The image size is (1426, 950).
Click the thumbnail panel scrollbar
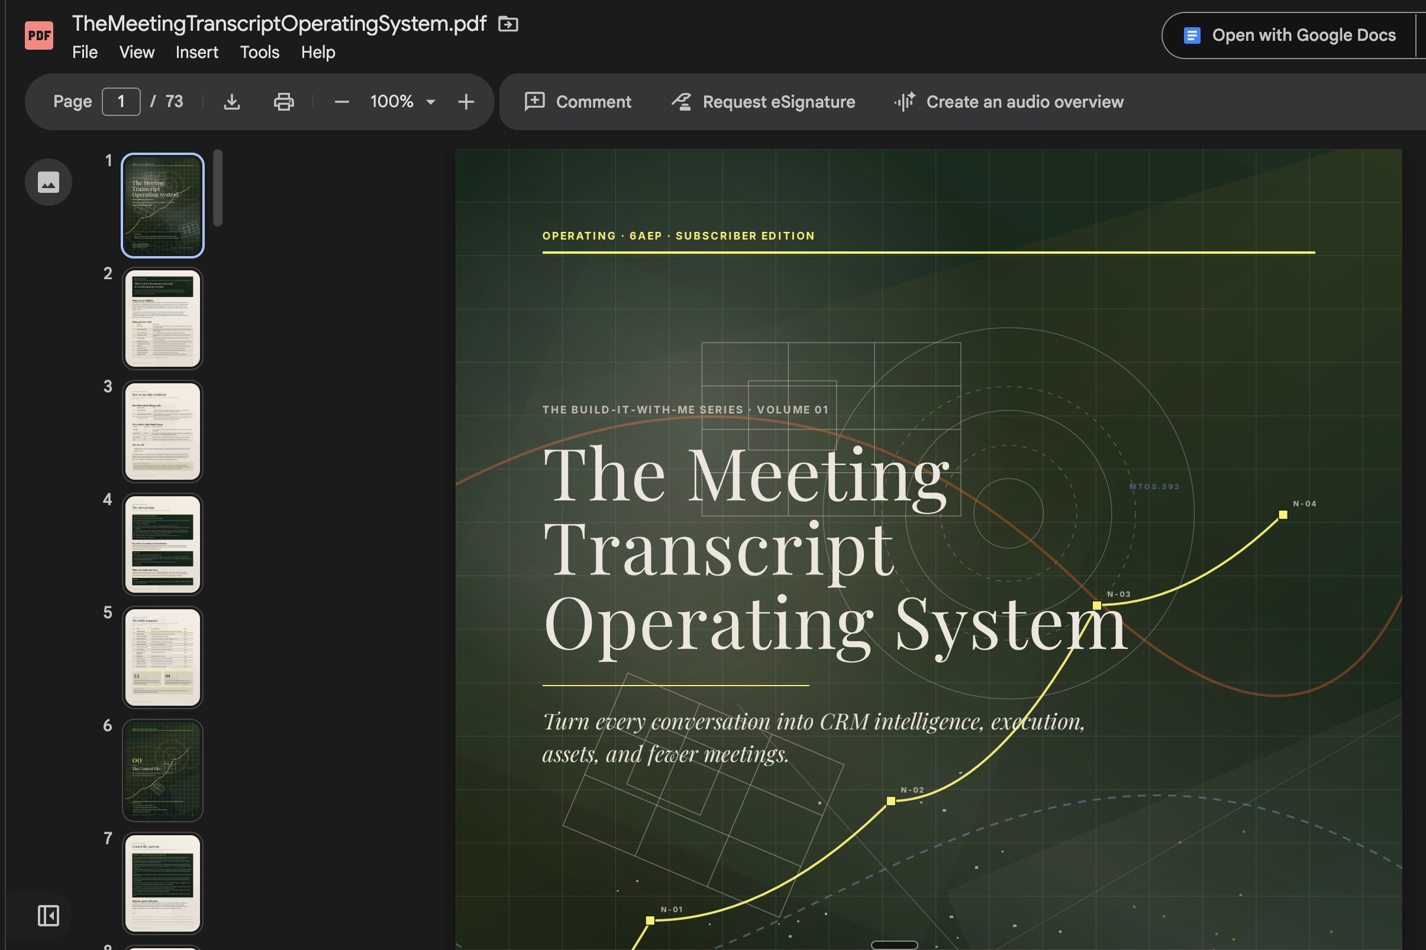point(218,188)
